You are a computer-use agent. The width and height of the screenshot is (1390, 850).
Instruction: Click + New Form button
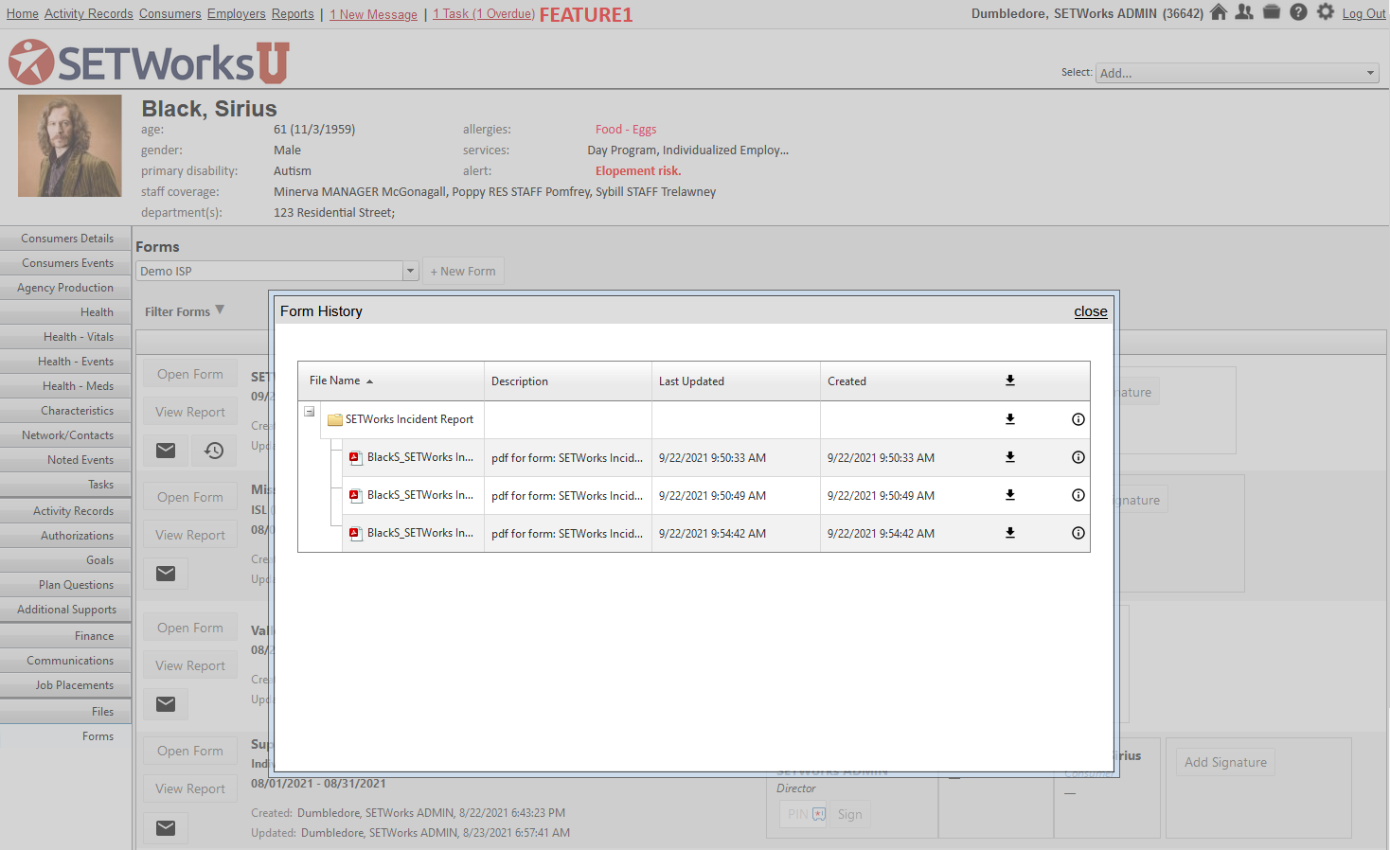click(463, 271)
